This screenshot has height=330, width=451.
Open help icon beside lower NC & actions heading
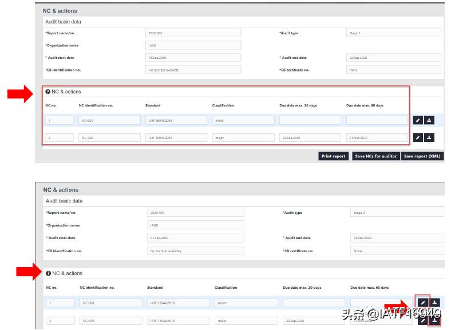point(49,273)
